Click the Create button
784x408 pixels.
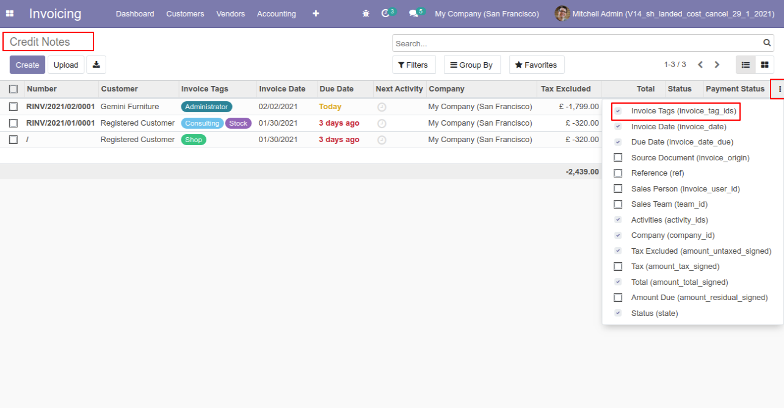click(27, 65)
